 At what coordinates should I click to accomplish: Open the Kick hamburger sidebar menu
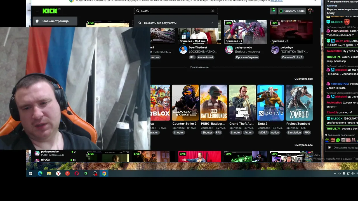[37, 11]
